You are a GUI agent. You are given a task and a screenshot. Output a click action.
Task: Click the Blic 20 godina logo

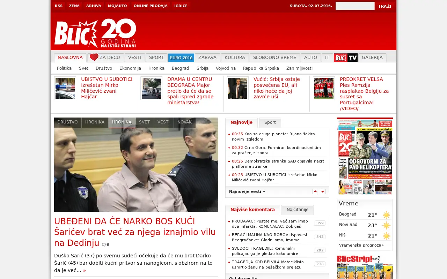pos(95,33)
